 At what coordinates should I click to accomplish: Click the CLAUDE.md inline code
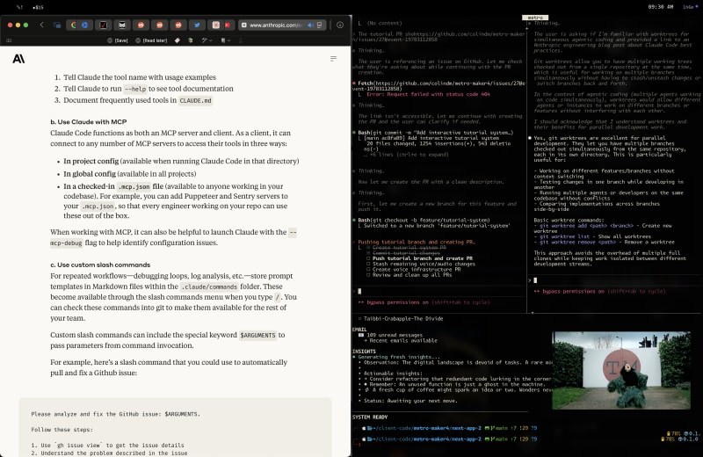point(195,100)
